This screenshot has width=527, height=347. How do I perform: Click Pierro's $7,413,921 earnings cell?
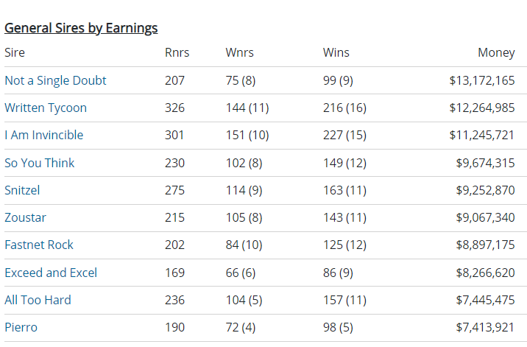pos(485,327)
